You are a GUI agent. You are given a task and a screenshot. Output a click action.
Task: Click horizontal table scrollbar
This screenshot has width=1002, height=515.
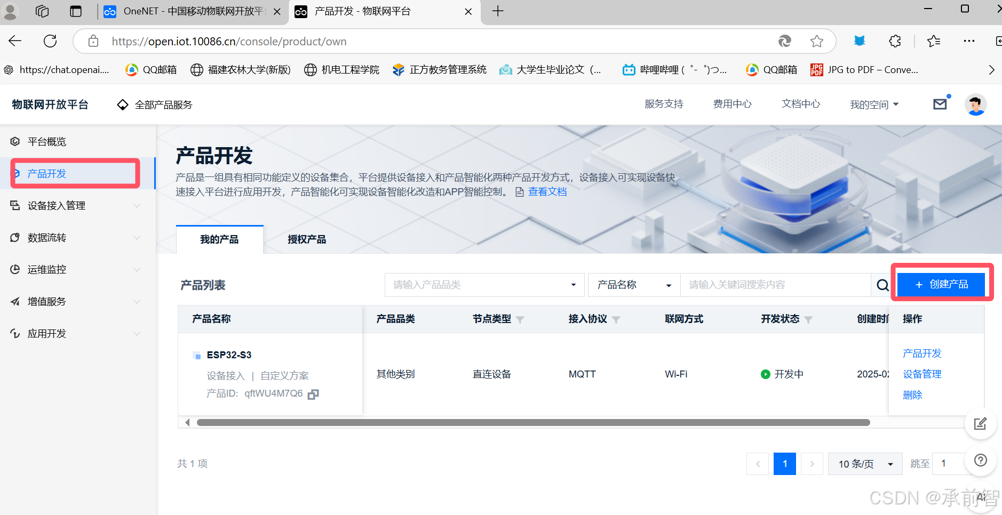click(534, 422)
